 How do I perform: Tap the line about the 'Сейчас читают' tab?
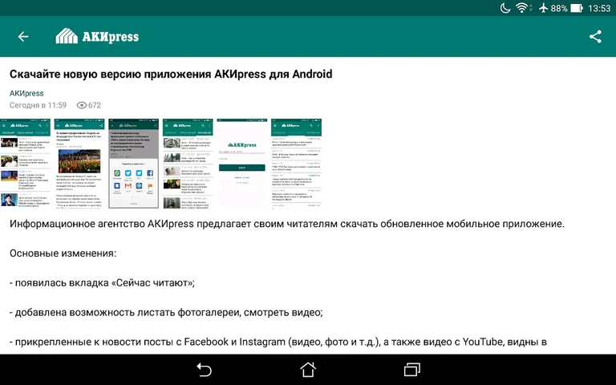coord(102,283)
